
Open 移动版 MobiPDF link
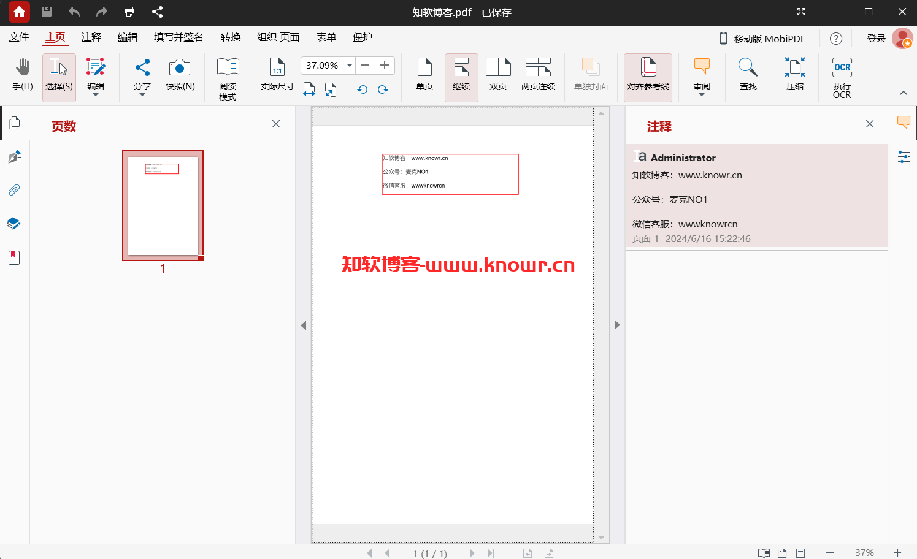click(762, 39)
